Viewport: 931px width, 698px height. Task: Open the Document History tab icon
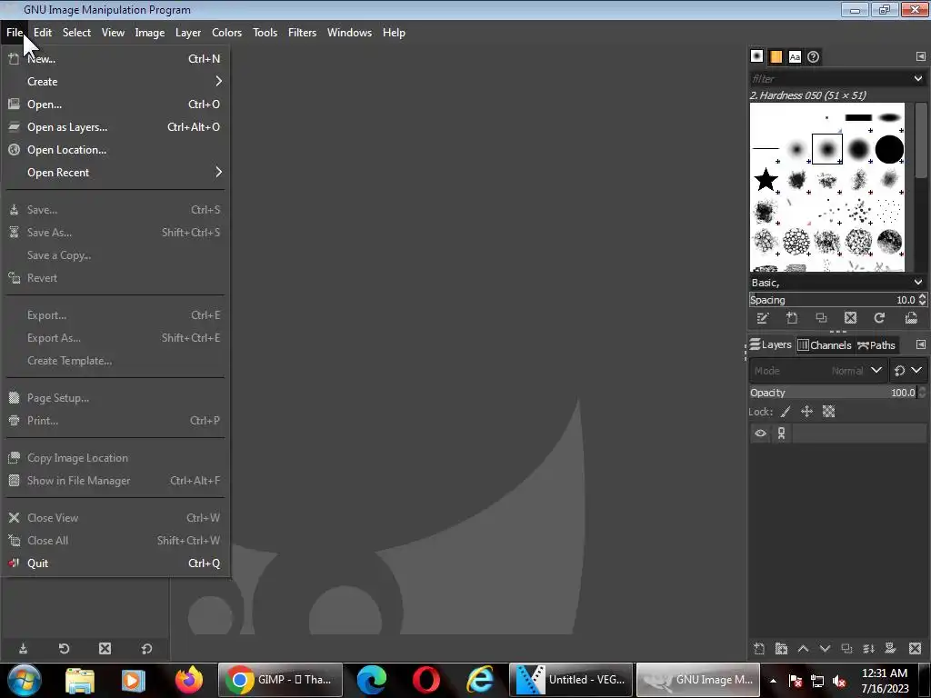[814, 56]
